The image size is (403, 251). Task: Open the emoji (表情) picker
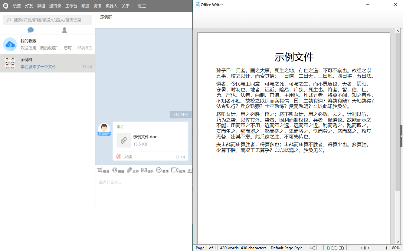pyautogui.click(x=162, y=170)
